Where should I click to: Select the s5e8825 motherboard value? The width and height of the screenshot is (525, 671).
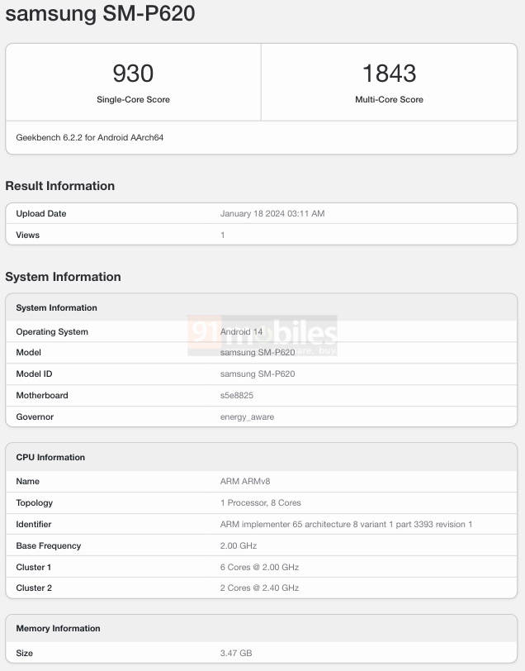pyautogui.click(x=237, y=395)
